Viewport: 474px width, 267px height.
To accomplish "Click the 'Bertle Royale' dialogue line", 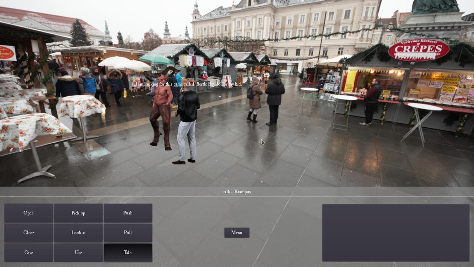I will coord(189,84).
